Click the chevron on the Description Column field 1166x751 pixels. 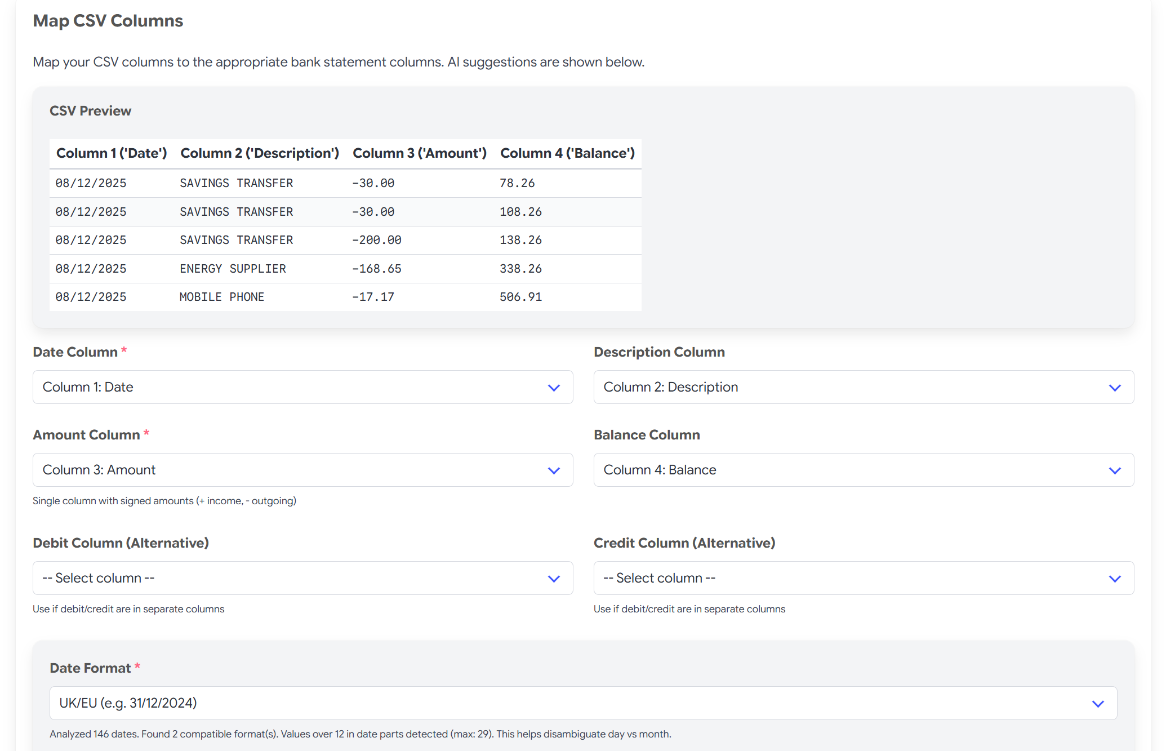(x=1114, y=387)
